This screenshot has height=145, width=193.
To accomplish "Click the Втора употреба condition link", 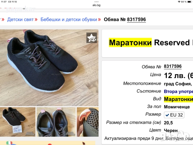I will pos(178,92).
